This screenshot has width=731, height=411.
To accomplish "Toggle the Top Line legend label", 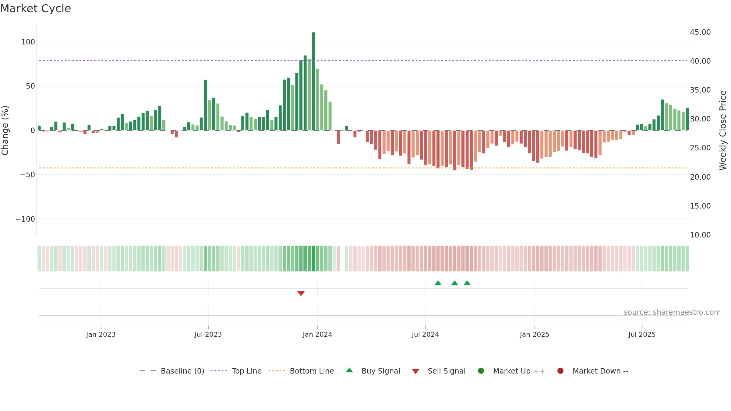I will tap(247, 371).
